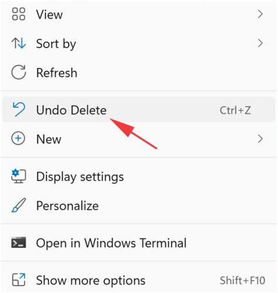Open Display settings from the menu
Screen dimensions: 278x293
point(138,176)
